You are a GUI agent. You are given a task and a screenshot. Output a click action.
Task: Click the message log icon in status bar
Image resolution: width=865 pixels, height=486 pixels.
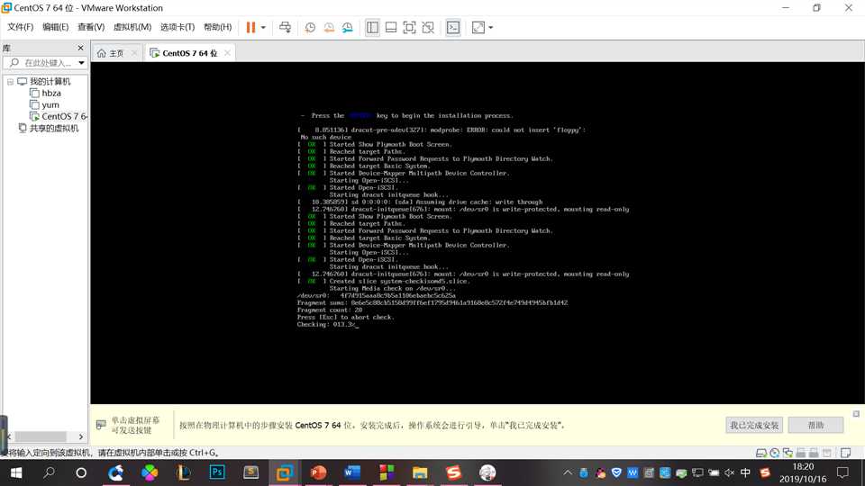coord(845,453)
